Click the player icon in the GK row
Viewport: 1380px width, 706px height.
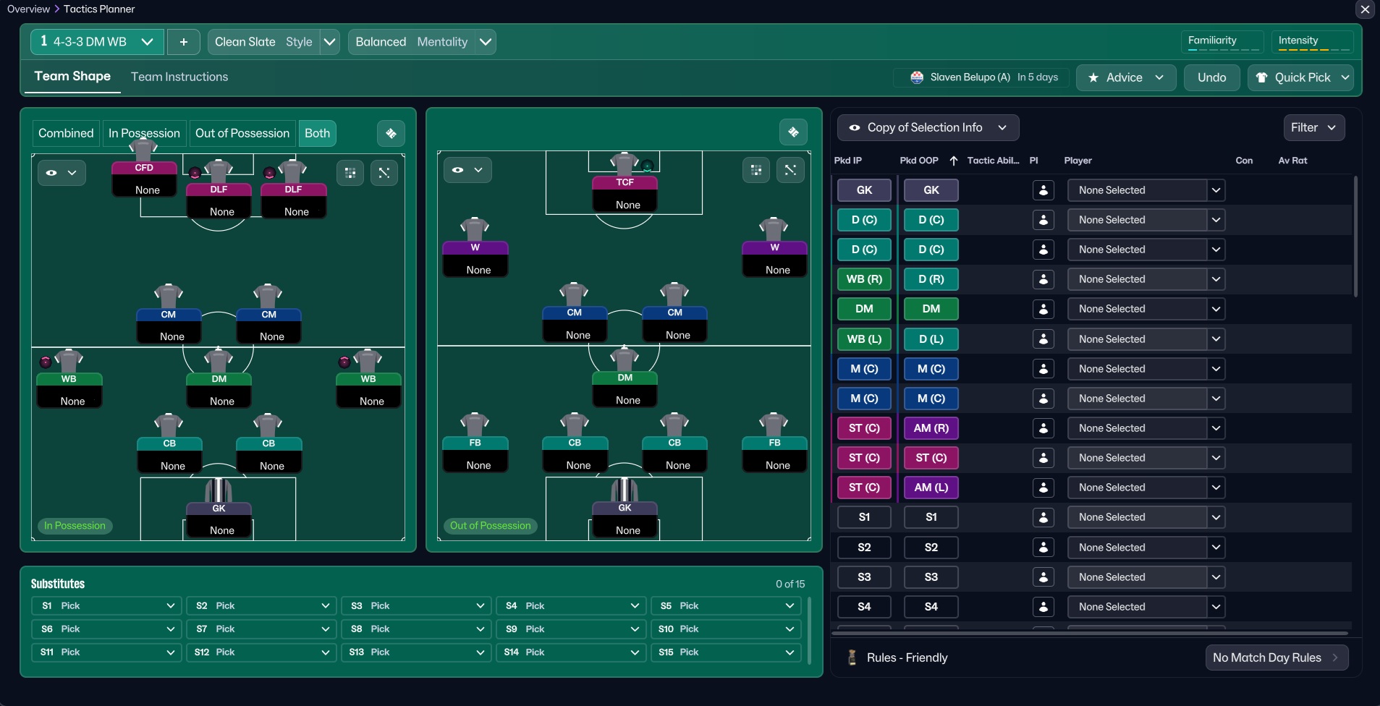[x=1044, y=190]
